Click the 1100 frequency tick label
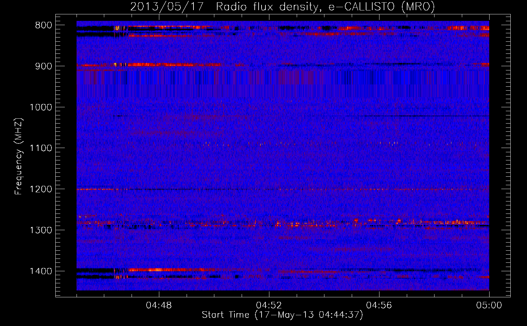Image resolution: width=527 pixels, height=326 pixels. tap(41, 148)
